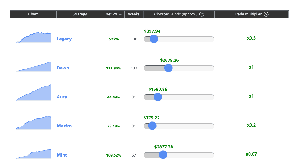Click the Maxim allocated funds slider handle

[x=152, y=126]
